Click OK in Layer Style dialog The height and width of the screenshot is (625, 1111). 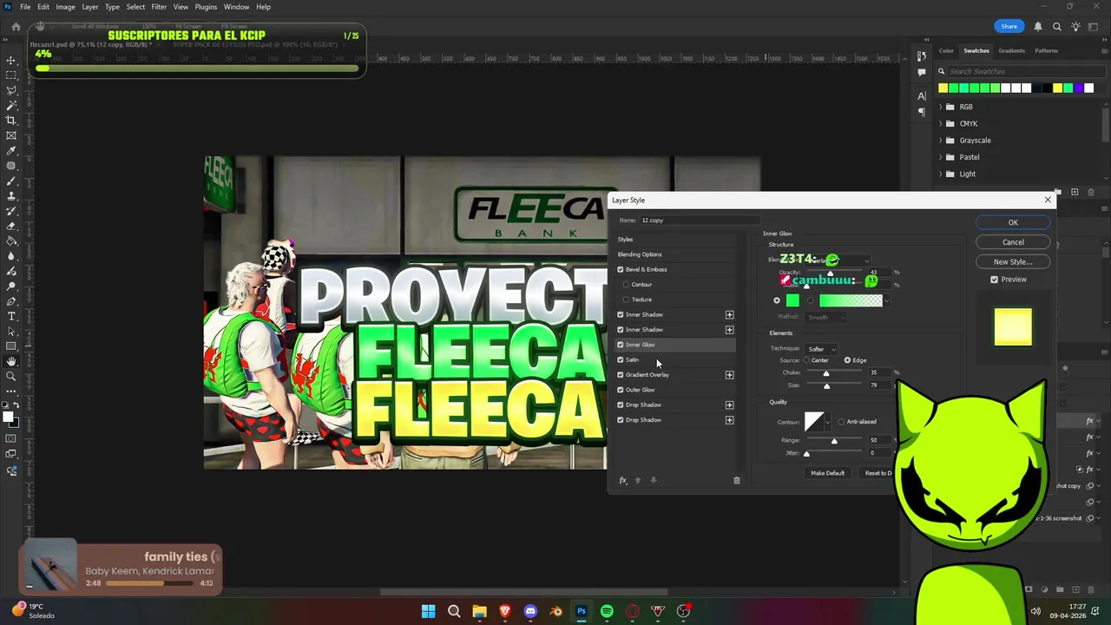click(1013, 223)
